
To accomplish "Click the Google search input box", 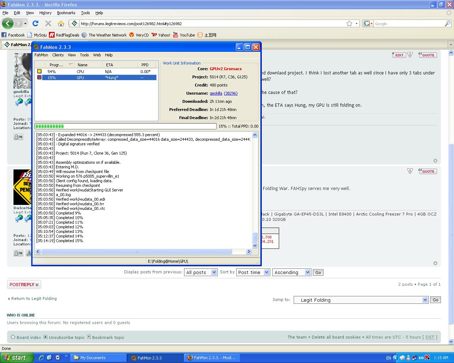I will click(x=409, y=24).
